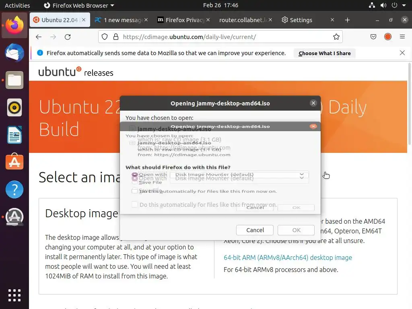Select the Open with radio option
The width and height of the screenshot is (412, 309).
click(x=134, y=178)
